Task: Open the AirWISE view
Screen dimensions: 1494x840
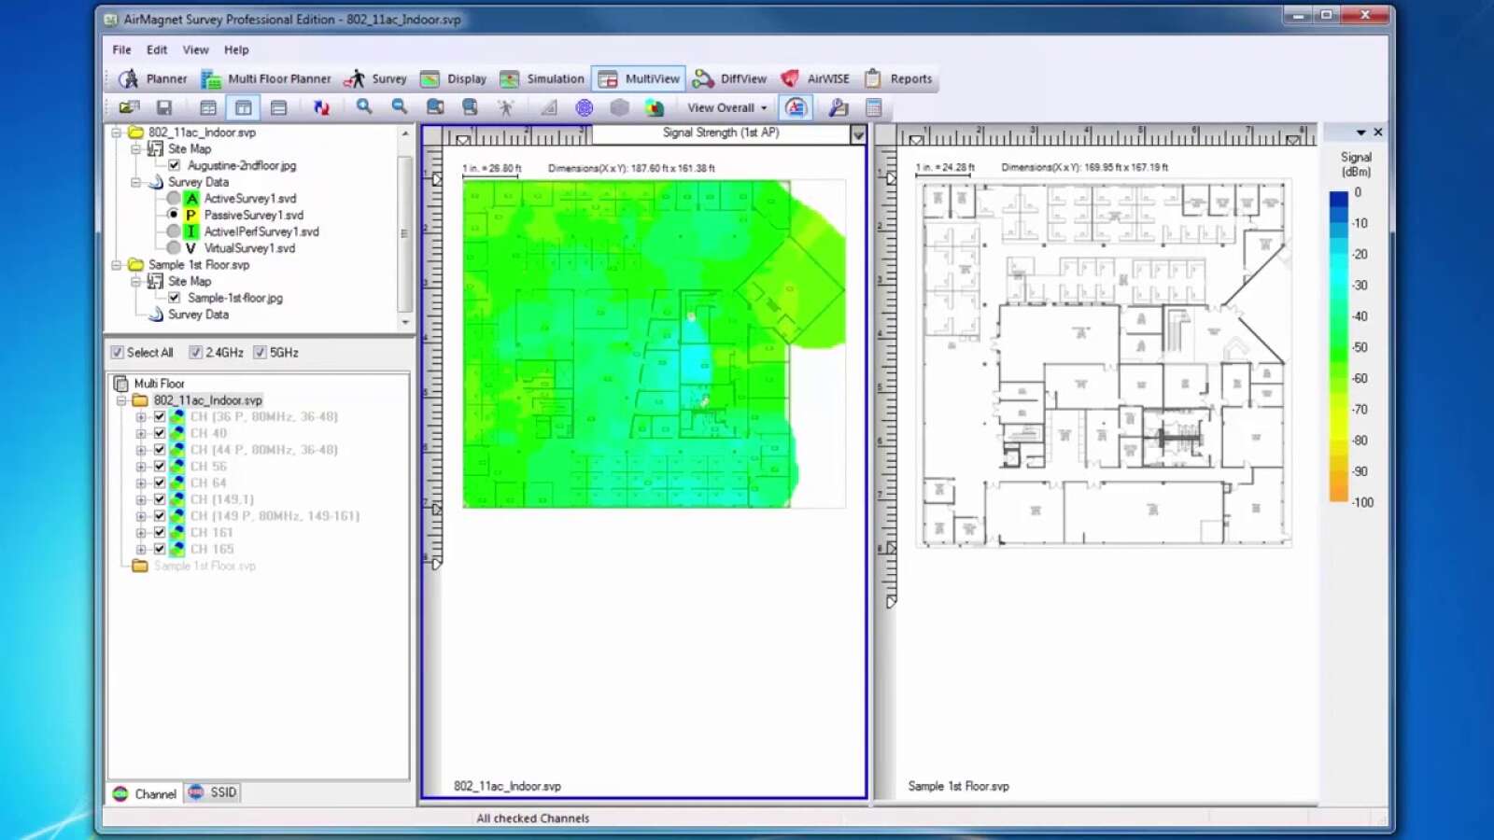Action: pos(815,78)
